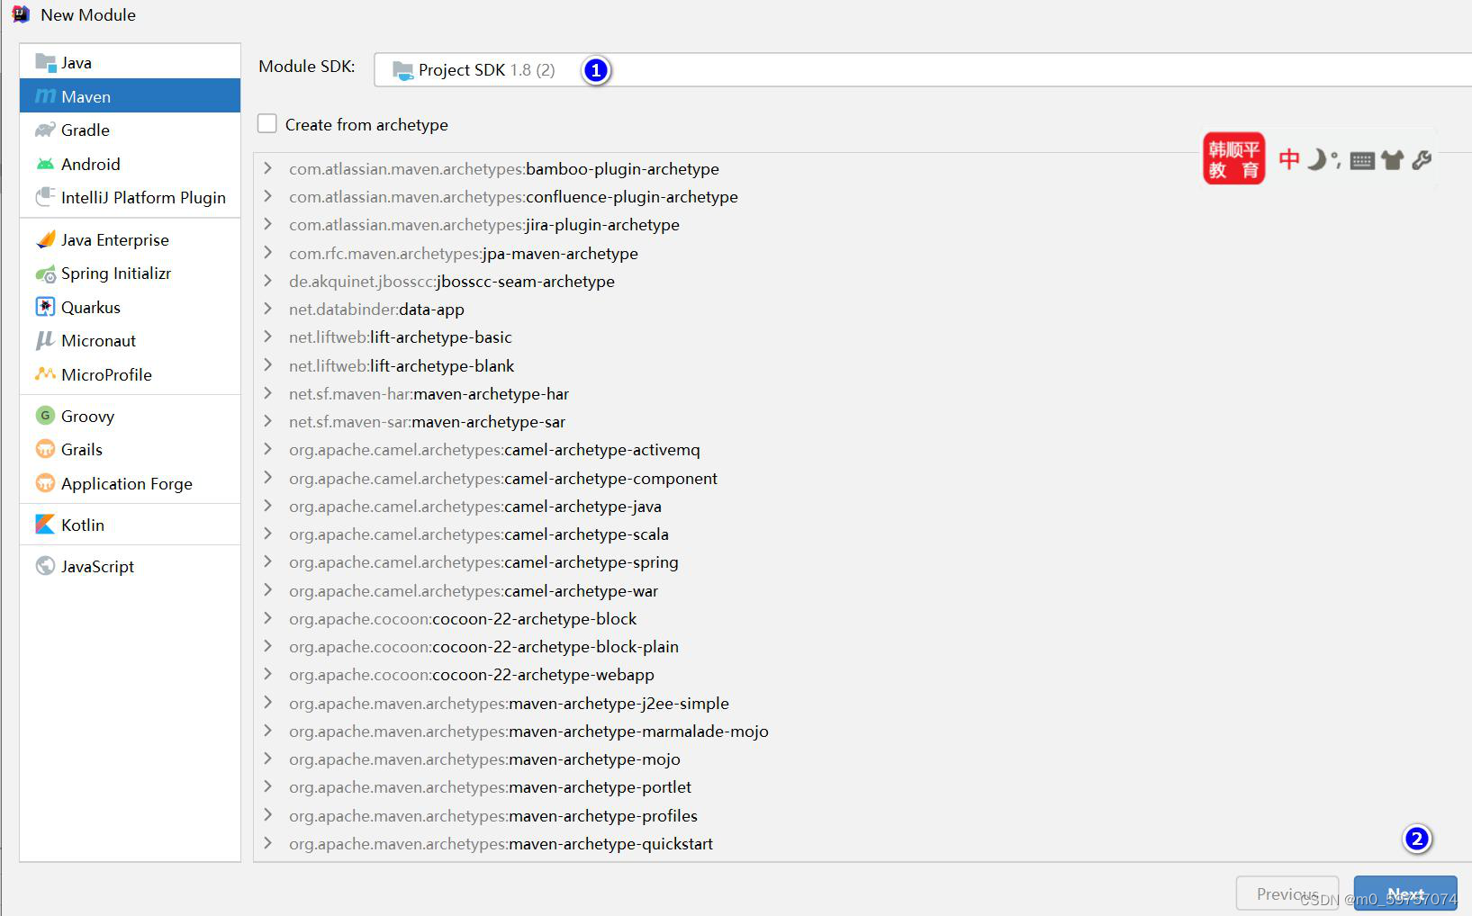Screen dimensions: 1472x916
Task: Select JavaScript module type
Action: tap(130, 566)
